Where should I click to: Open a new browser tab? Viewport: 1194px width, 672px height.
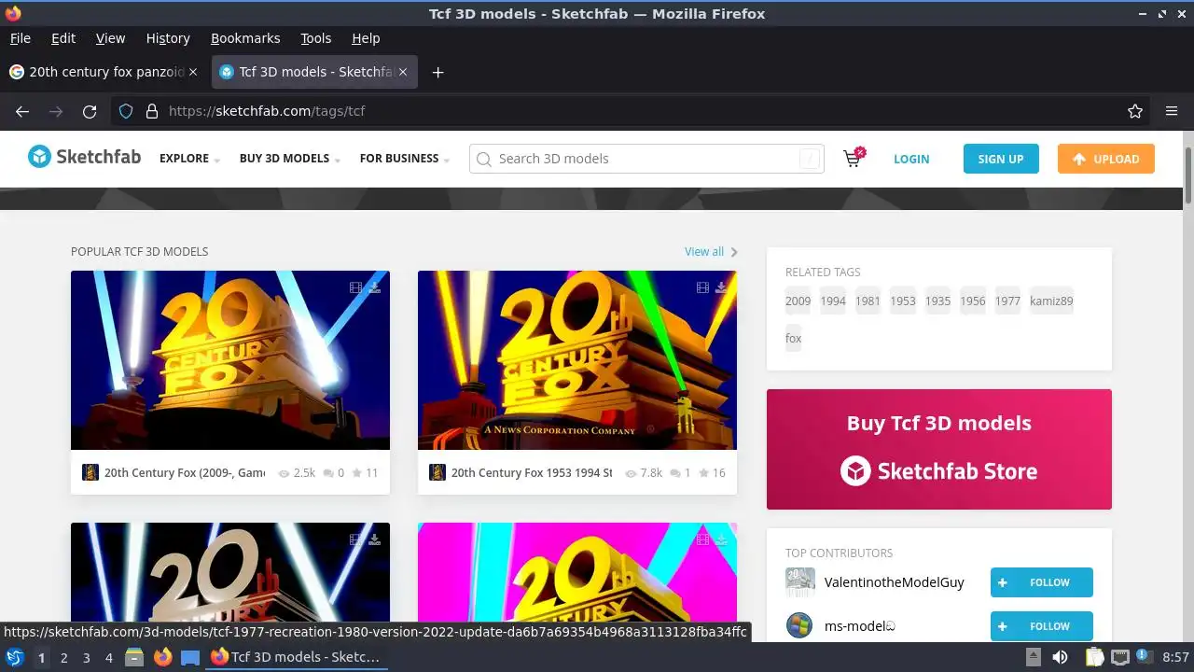[x=437, y=72]
